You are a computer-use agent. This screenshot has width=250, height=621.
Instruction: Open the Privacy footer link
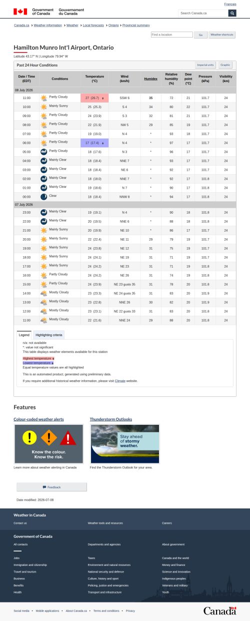[130, 610]
